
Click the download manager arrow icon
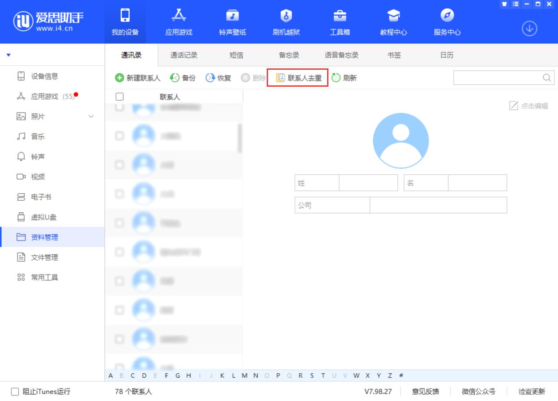click(529, 29)
